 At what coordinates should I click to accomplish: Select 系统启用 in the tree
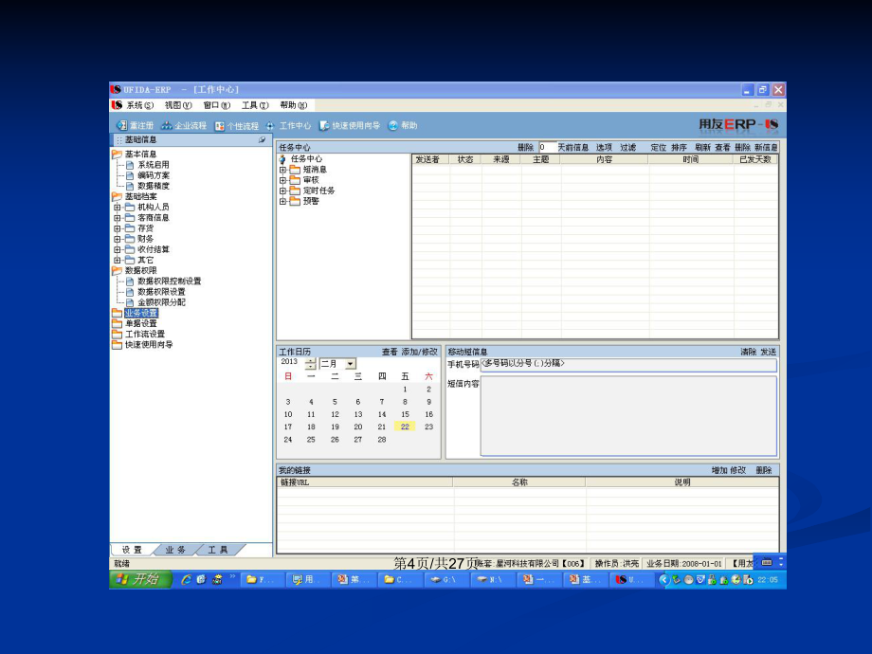click(153, 165)
